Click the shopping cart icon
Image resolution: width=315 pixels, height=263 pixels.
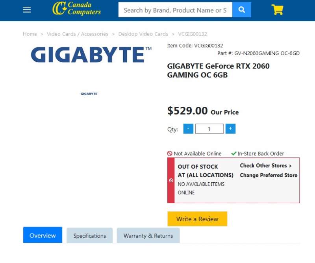277,9
